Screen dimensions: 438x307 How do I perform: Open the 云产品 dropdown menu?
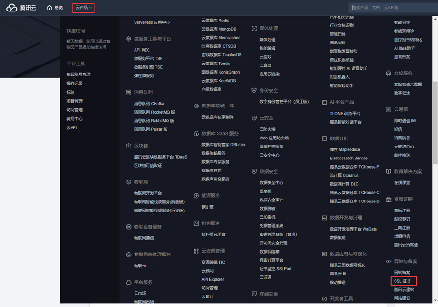click(83, 8)
